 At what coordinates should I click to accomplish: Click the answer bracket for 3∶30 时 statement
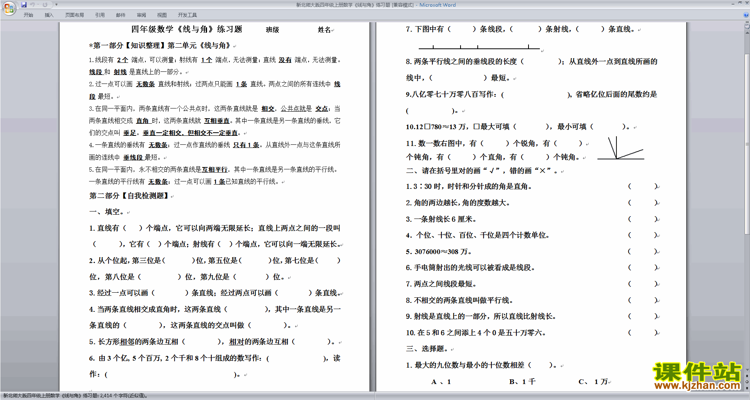643,187
